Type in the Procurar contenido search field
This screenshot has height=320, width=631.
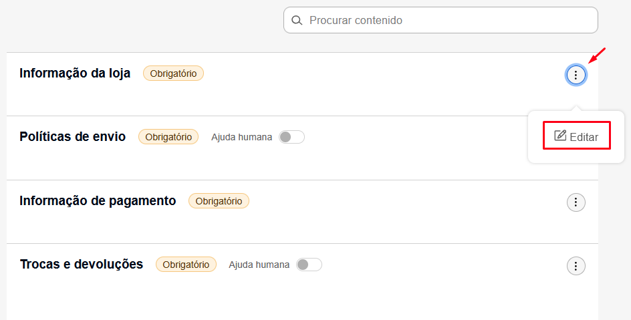448,21
